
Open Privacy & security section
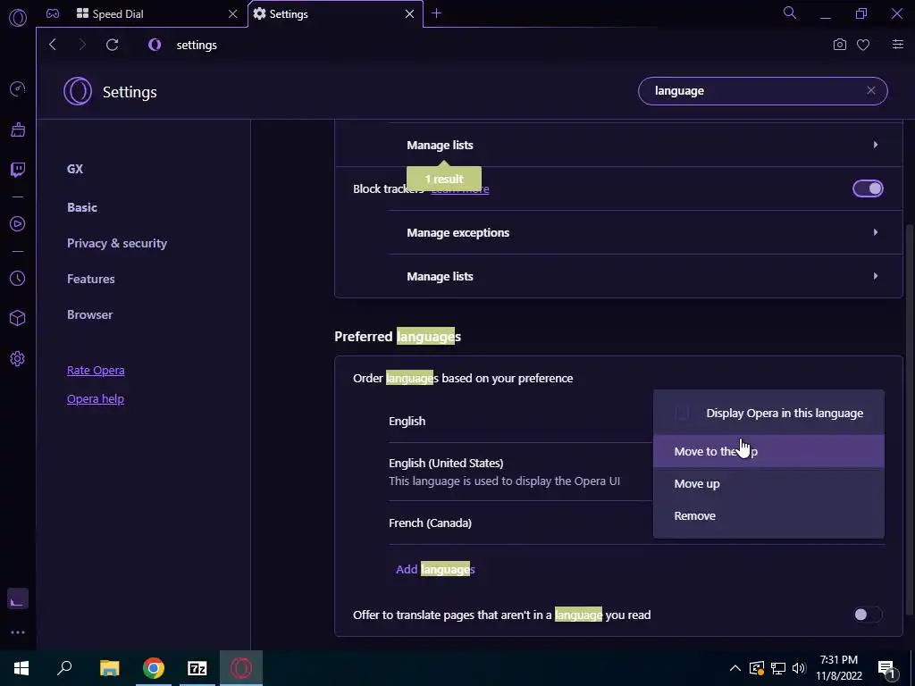pyautogui.click(x=117, y=243)
